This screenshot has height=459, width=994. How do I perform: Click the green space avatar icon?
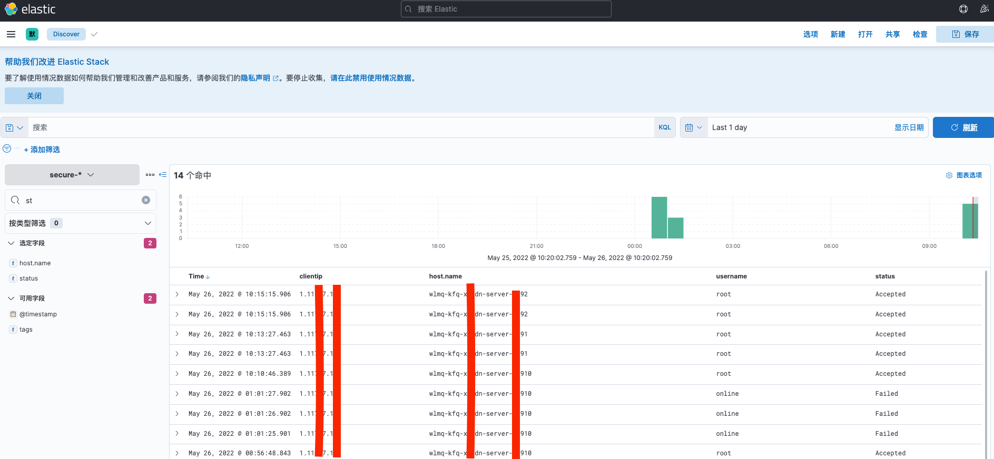click(x=32, y=34)
